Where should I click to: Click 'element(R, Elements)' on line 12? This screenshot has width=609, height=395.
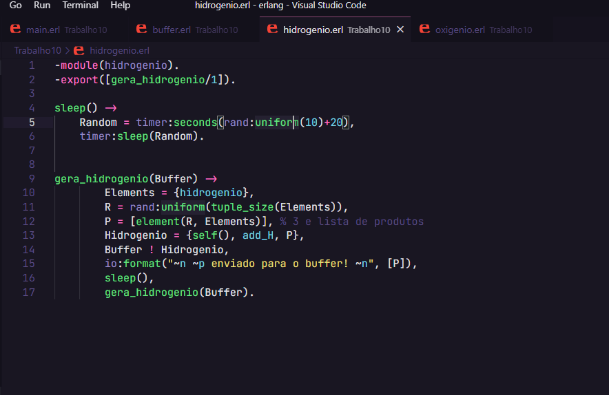(x=198, y=221)
